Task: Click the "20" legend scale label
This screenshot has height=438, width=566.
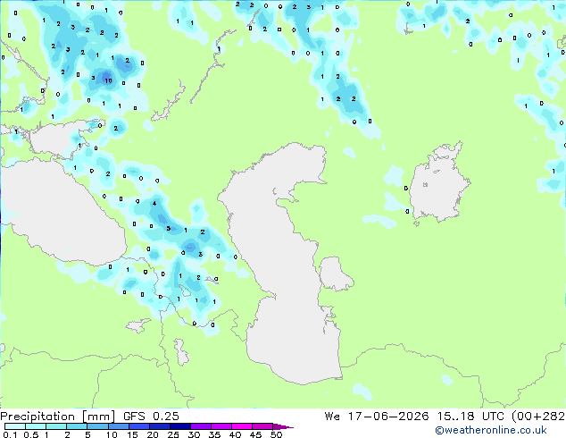Action: pos(153,434)
